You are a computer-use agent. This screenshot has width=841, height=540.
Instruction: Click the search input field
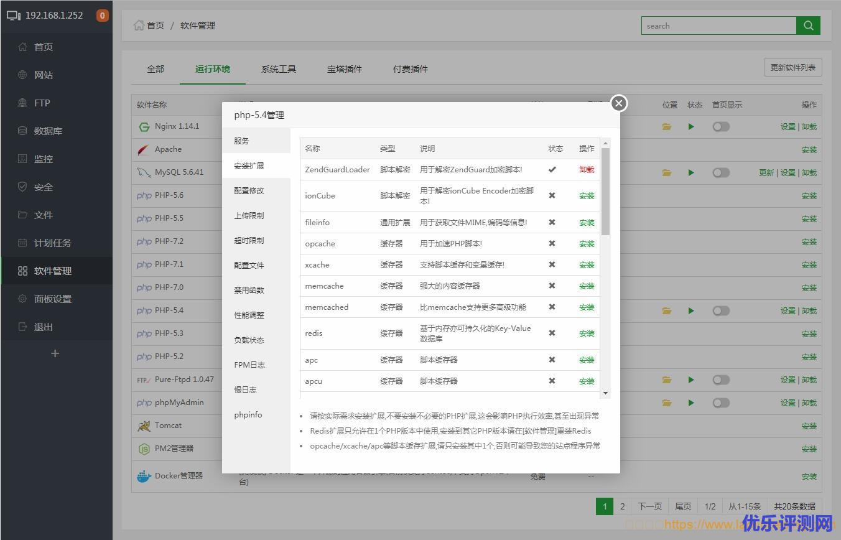click(x=719, y=26)
